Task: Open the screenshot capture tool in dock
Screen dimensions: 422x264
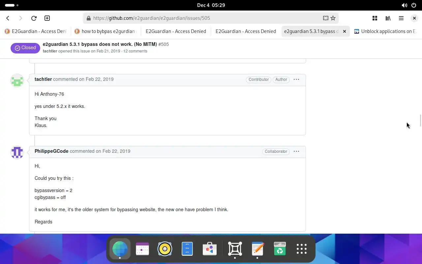Action: [x=235, y=249]
